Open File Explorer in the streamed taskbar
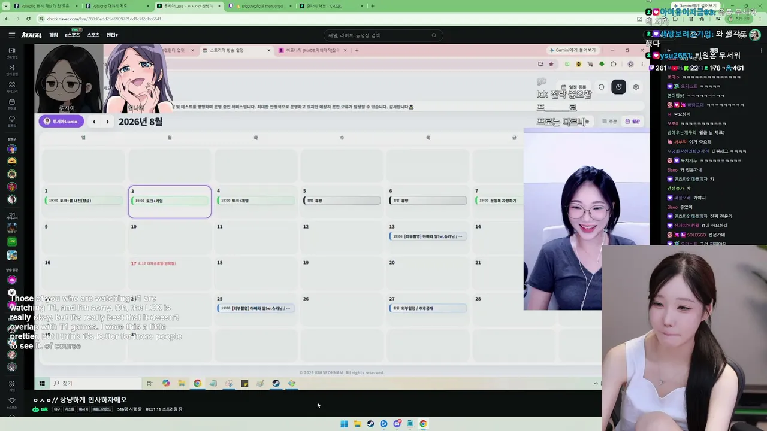This screenshot has width=767, height=431. 182,383
